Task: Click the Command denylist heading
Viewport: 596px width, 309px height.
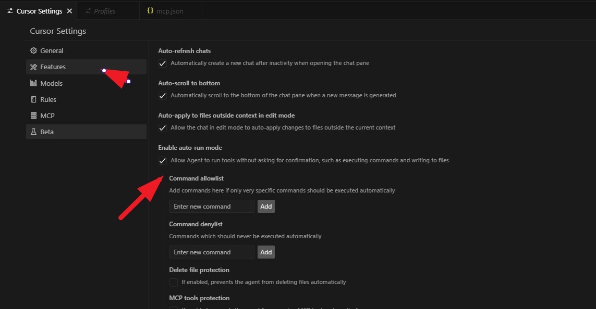Action: click(196, 224)
